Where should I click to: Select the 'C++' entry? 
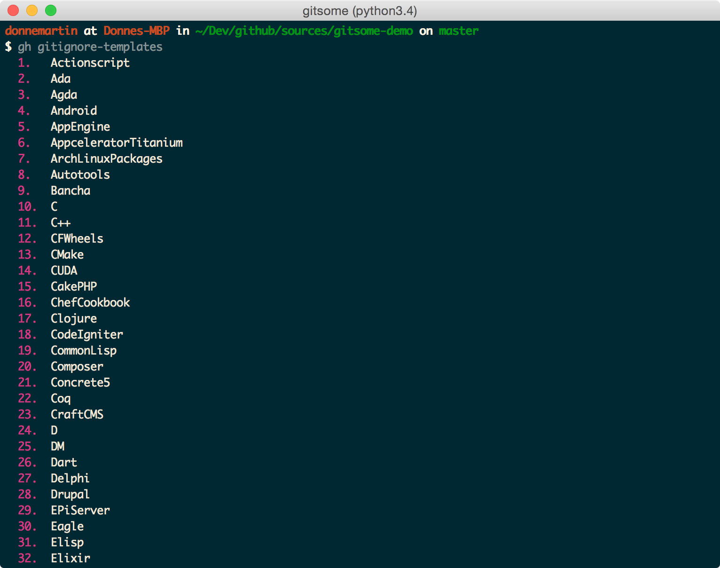tap(61, 223)
